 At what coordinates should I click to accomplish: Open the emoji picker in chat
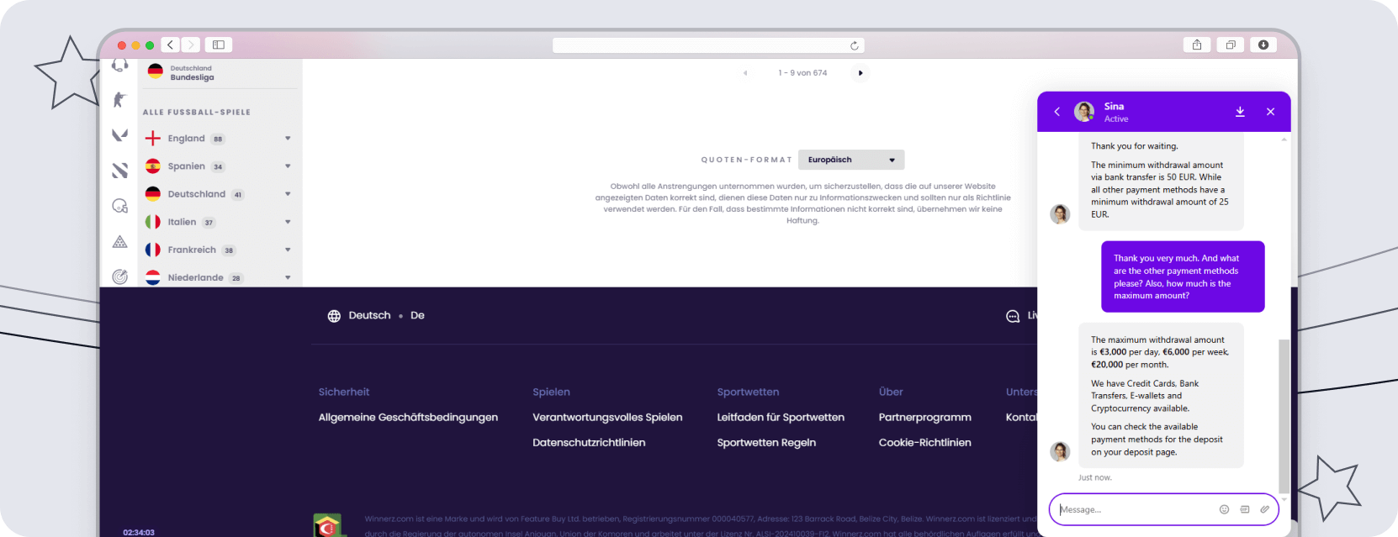[1224, 509]
